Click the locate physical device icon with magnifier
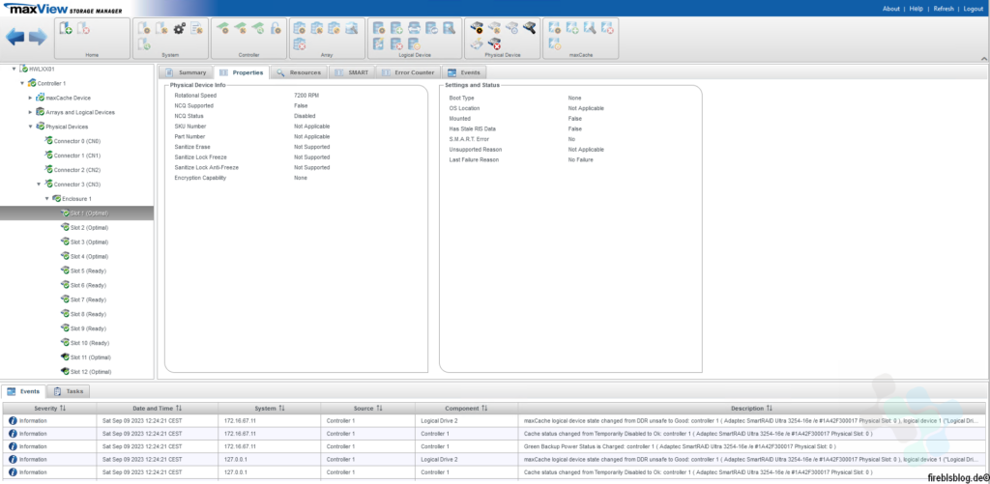Screen dimensions: 990x484 point(529,28)
